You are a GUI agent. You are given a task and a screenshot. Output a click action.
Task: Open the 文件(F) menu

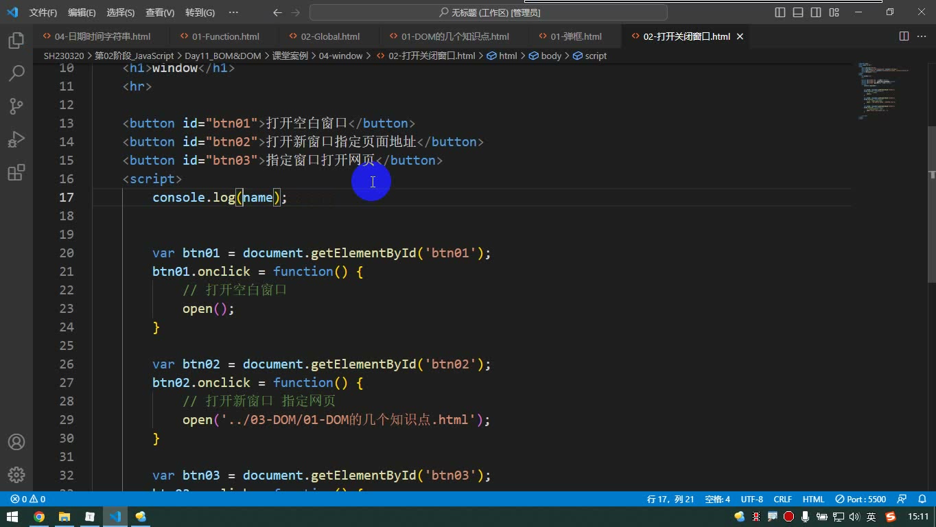[43, 12]
